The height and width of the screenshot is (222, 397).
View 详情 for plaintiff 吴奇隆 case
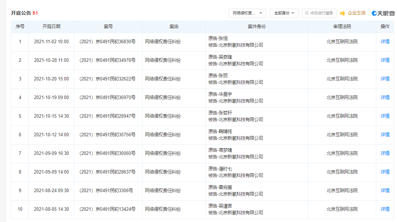pyautogui.click(x=385, y=60)
